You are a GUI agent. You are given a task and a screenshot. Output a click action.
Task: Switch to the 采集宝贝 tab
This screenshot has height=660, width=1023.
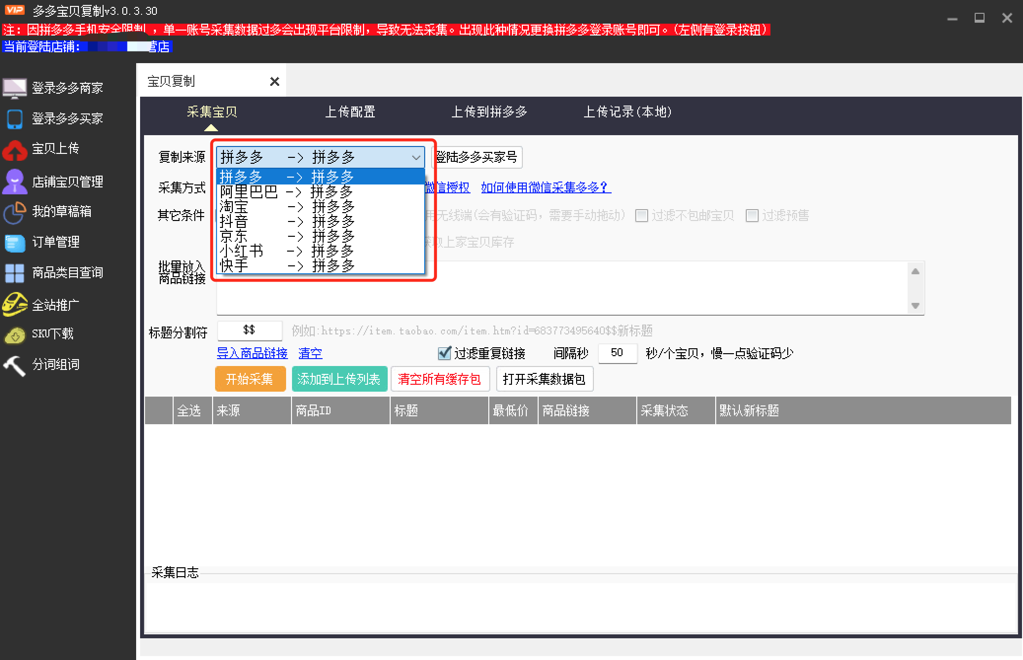coord(212,112)
